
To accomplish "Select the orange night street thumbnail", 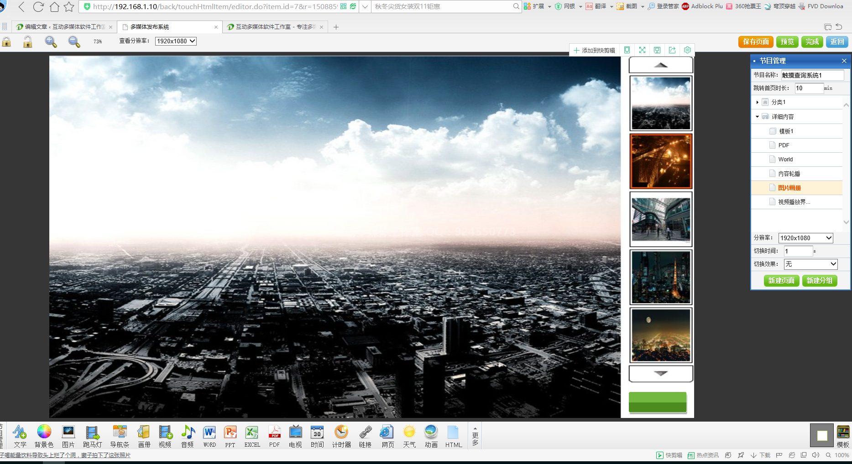I will (661, 161).
